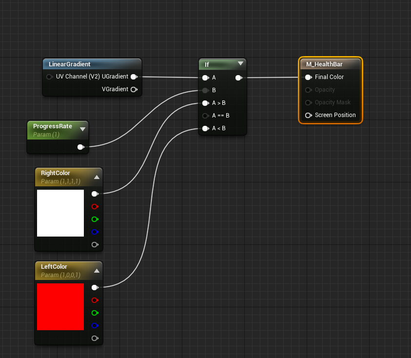Click RightColor alpha channel output pin
411x358 pixels.
click(95, 245)
